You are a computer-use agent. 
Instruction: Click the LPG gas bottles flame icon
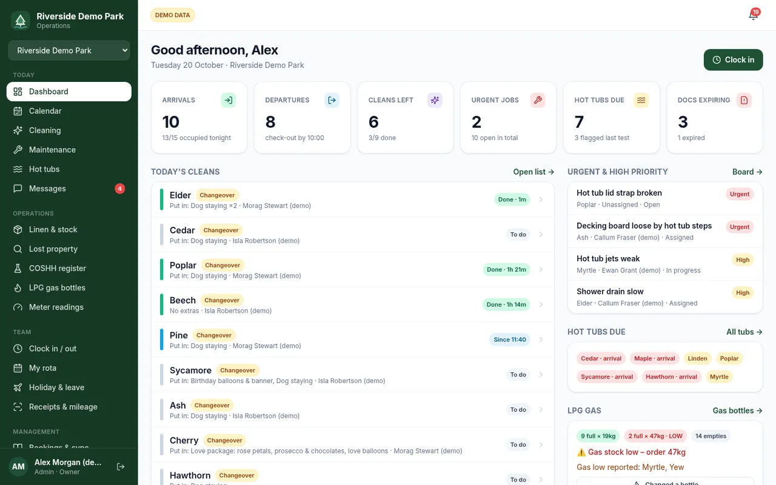(x=18, y=287)
